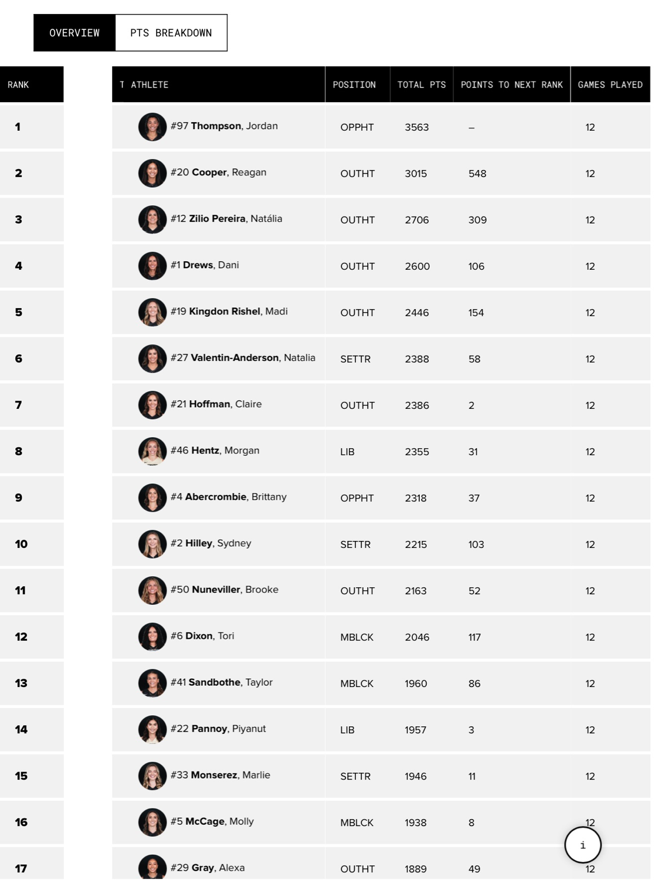The image size is (658, 880).
Task: Click the Natalia Valentin-Anderson name link
Action: 243,358
